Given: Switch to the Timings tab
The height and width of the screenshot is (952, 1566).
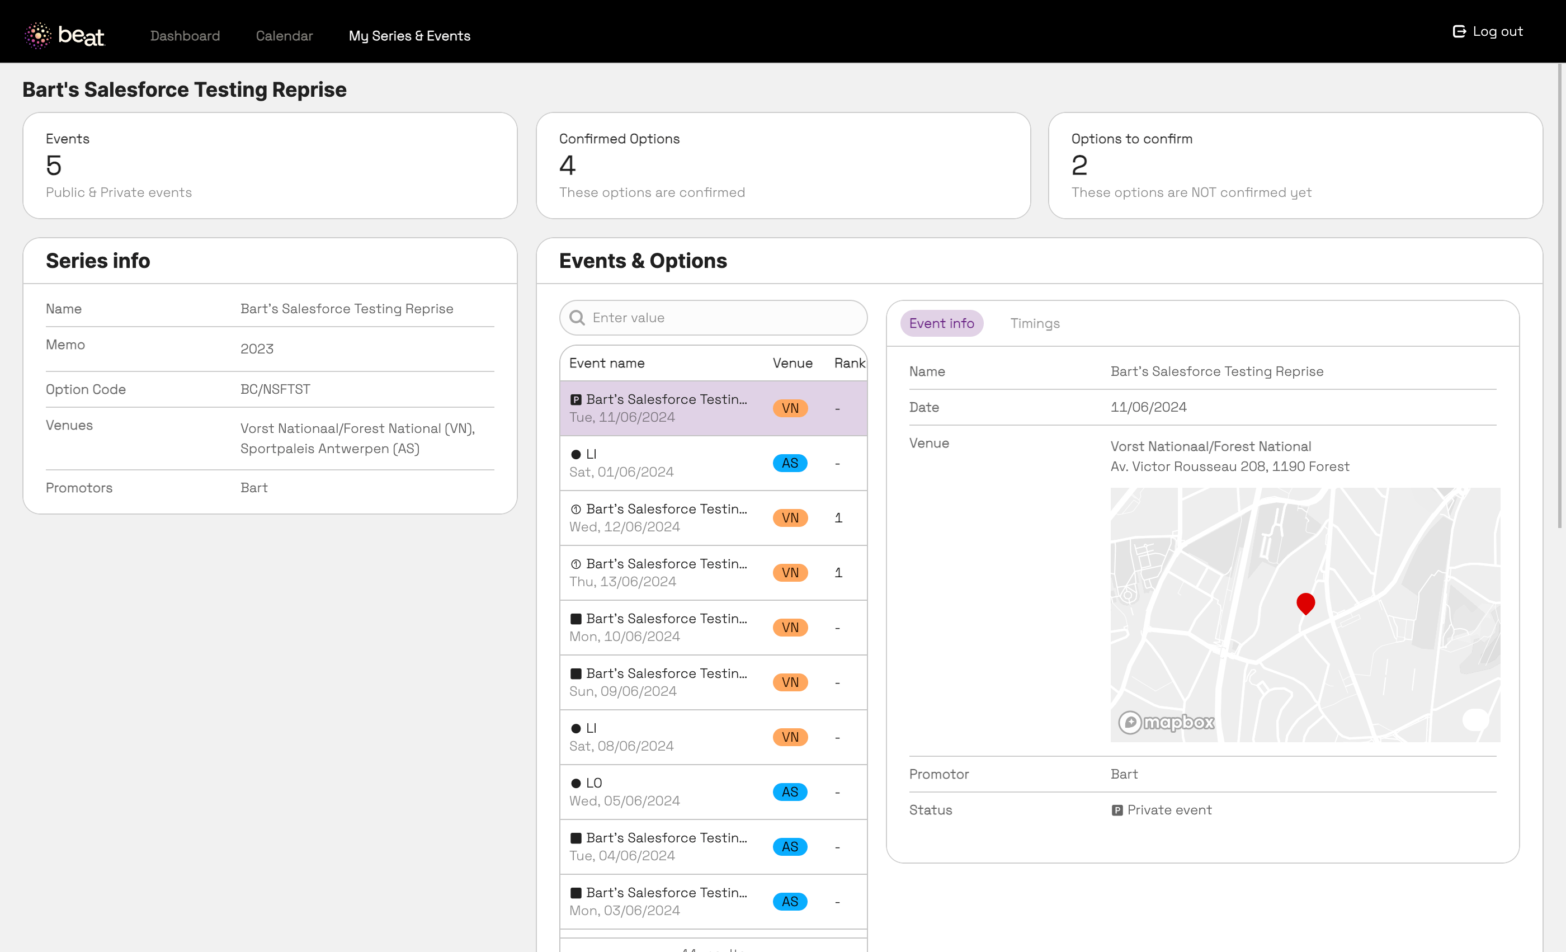Looking at the screenshot, I should [x=1035, y=323].
